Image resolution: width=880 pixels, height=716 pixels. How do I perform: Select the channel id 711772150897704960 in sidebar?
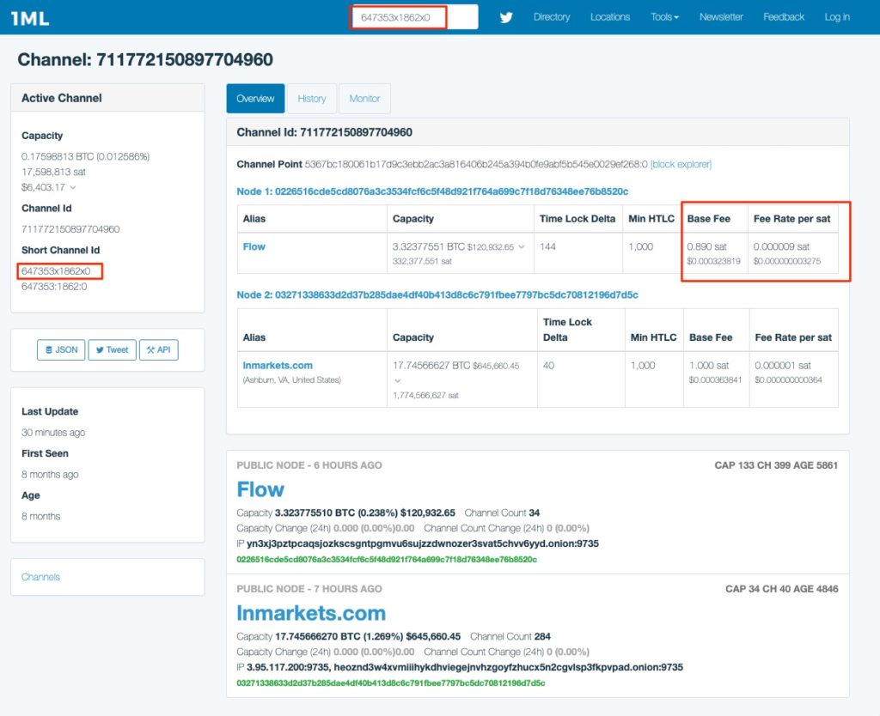pyautogui.click(x=70, y=229)
